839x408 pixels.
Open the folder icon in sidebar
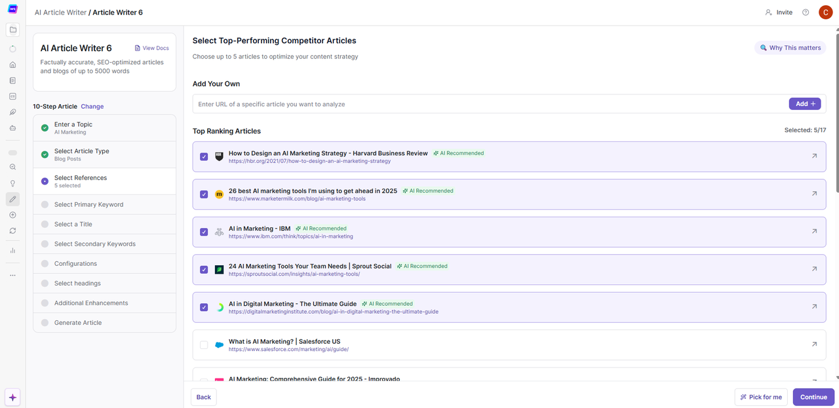click(x=12, y=29)
